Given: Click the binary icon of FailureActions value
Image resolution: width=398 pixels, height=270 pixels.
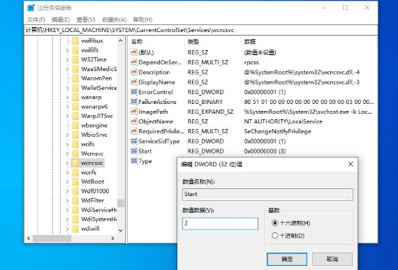Looking at the screenshot, I should tap(134, 102).
